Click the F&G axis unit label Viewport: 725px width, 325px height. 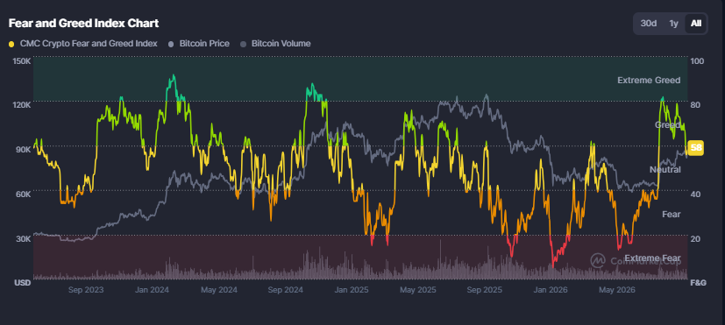click(x=698, y=282)
